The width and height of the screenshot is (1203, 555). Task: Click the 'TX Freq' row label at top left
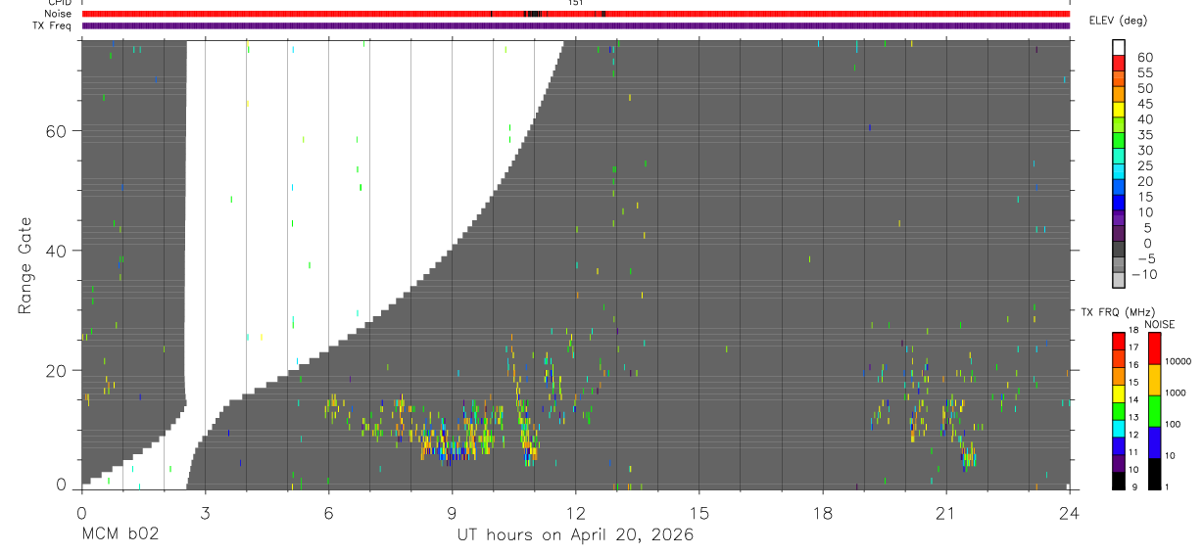click(x=53, y=25)
